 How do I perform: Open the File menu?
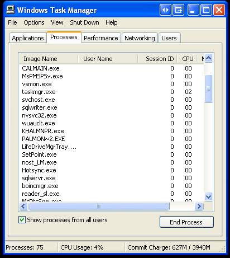[12, 22]
